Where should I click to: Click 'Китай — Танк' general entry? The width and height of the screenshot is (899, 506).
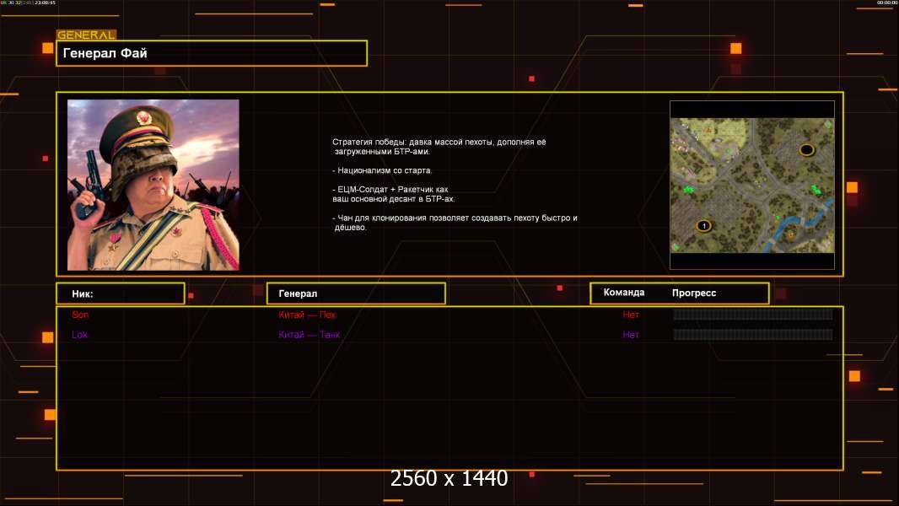(x=309, y=335)
